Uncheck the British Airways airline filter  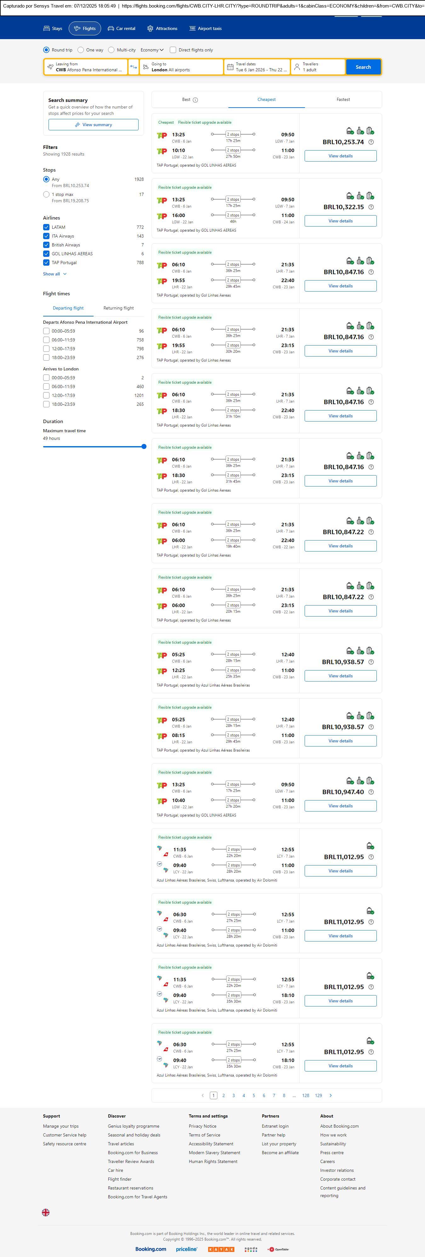(x=46, y=245)
